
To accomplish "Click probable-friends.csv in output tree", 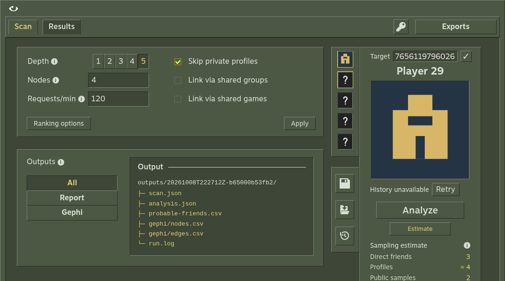I will [185, 213].
